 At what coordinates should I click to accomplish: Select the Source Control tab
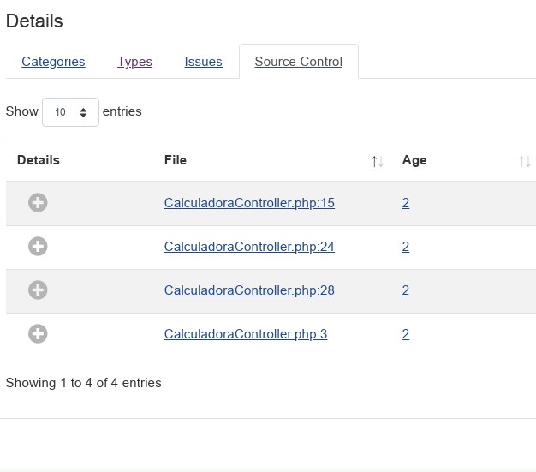coord(298,62)
